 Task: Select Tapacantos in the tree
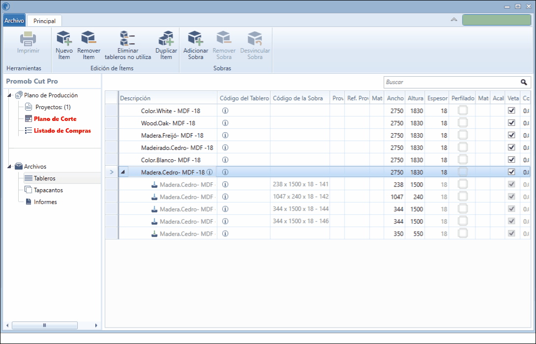[x=48, y=190]
